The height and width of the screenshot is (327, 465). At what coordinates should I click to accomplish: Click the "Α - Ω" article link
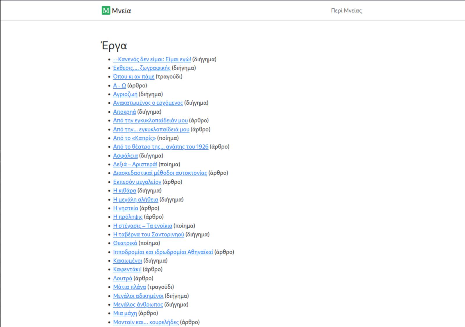(119, 85)
